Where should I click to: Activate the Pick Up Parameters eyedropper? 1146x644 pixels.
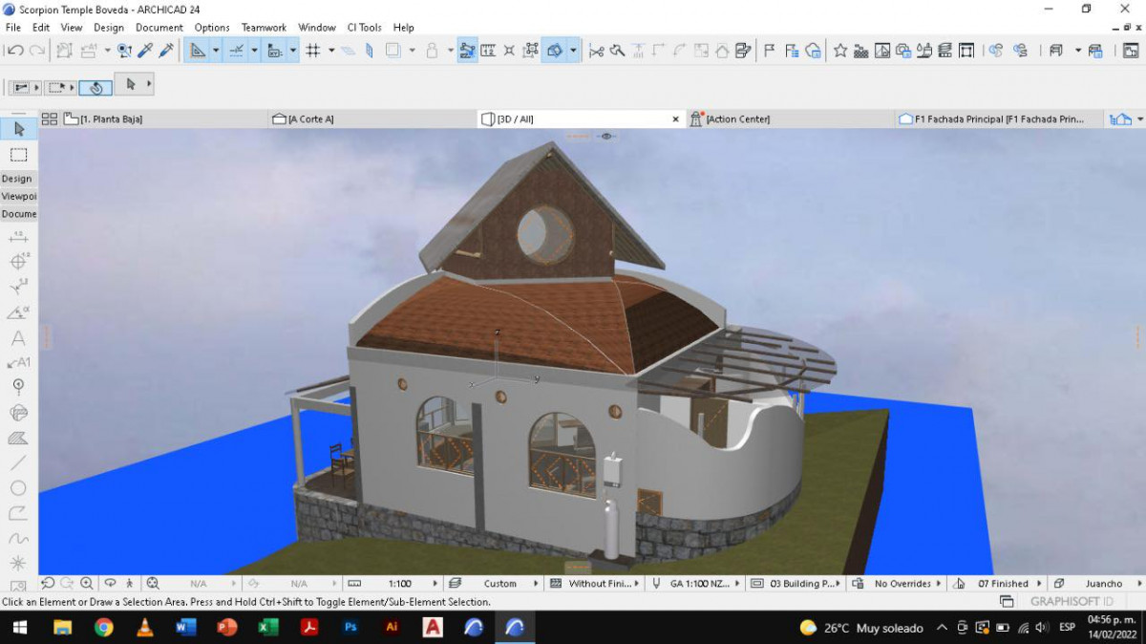(146, 51)
